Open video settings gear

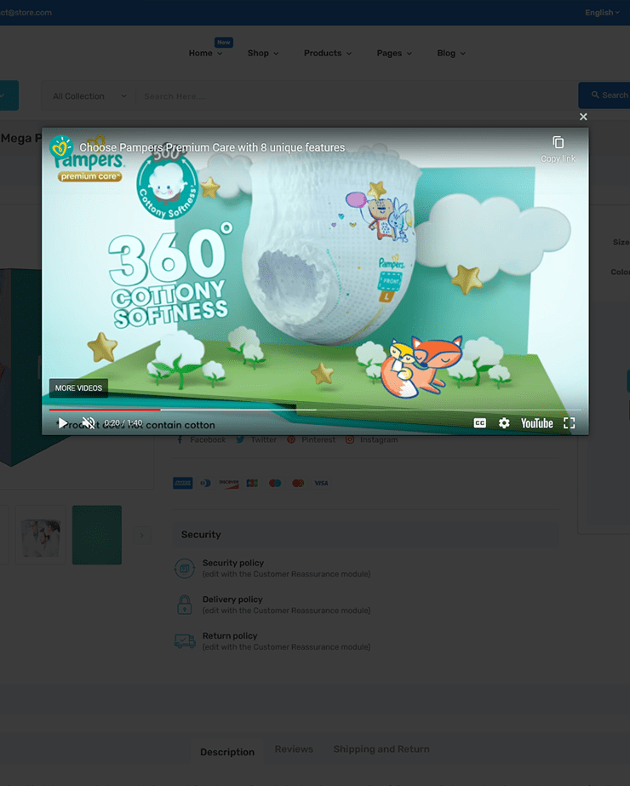504,423
